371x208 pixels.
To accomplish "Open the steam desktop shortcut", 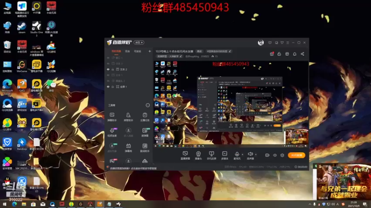I will [22, 28].
